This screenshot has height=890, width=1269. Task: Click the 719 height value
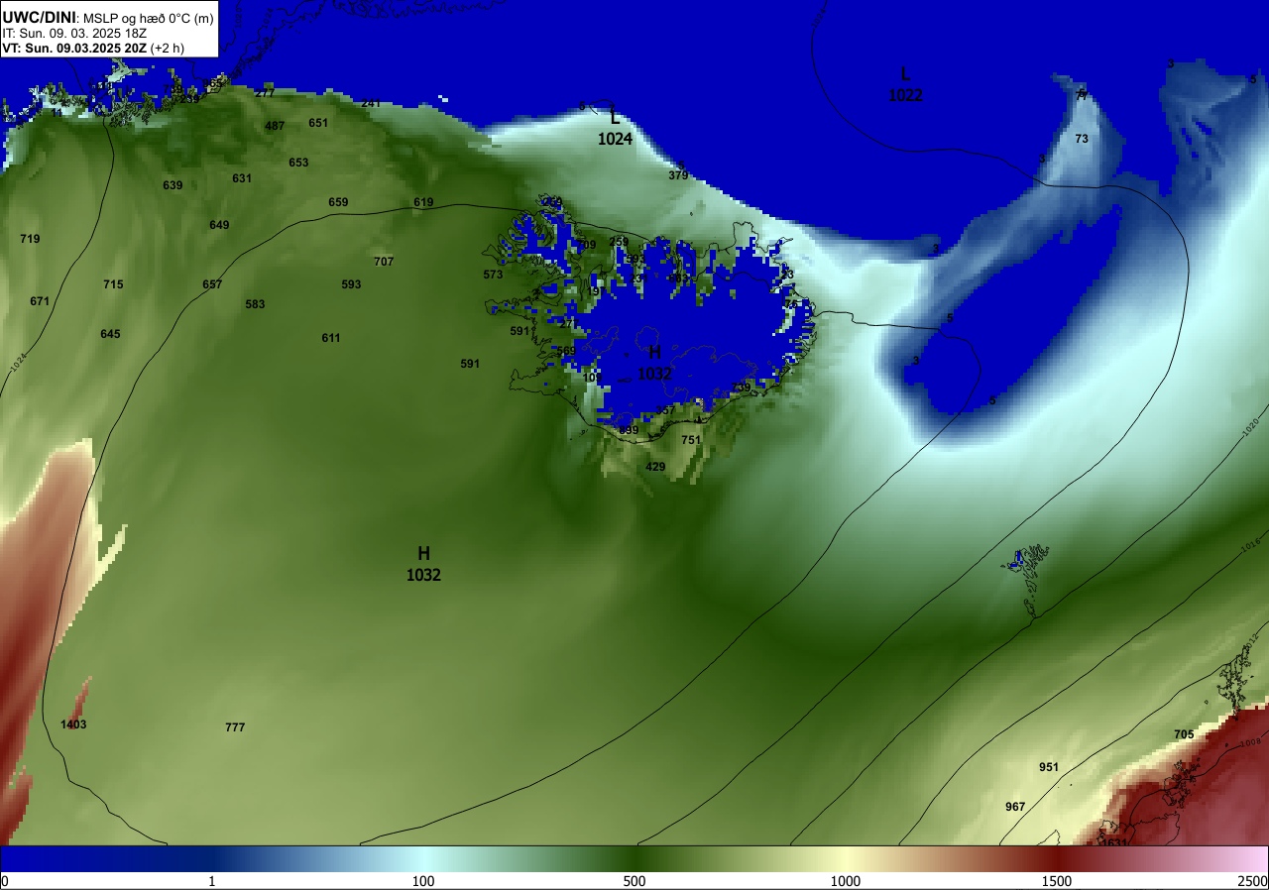click(x=30, y=239)
